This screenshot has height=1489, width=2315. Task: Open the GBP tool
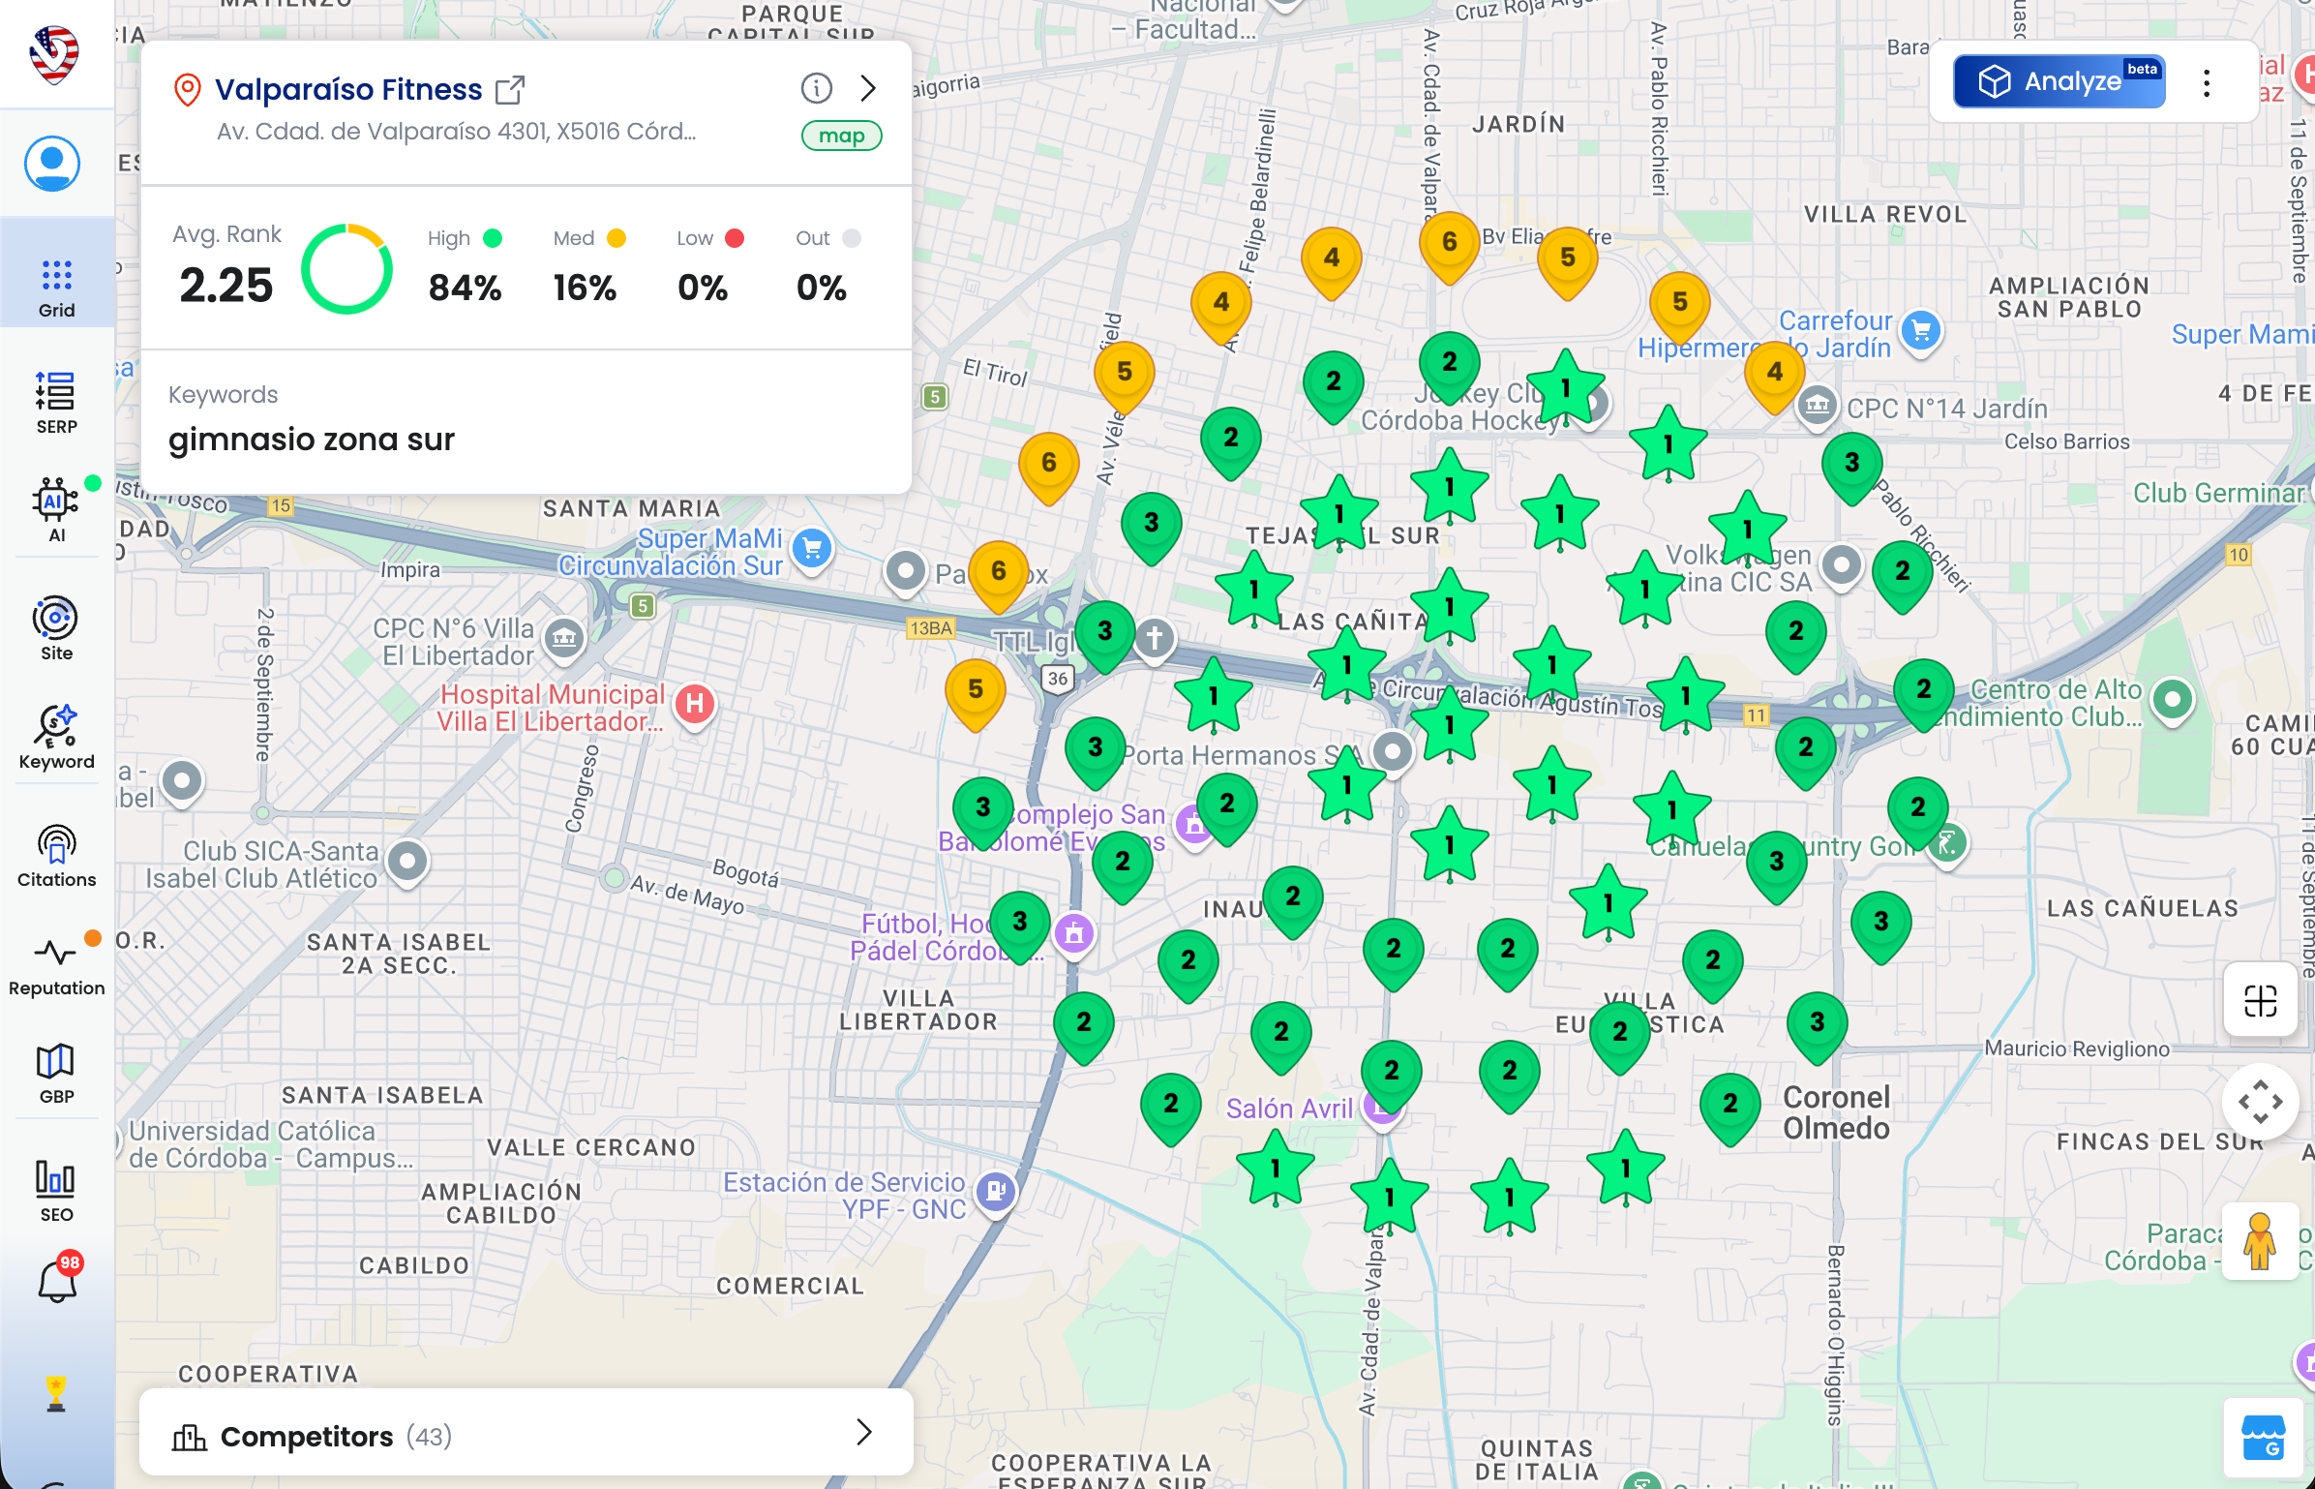56,1074
